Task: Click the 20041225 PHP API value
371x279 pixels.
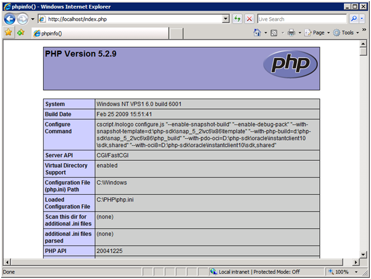Action: pos(109,251)
